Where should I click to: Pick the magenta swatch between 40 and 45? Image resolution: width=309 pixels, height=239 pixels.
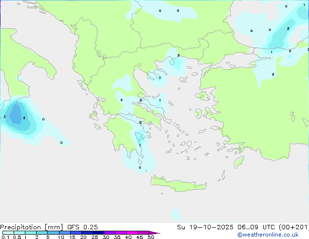tap(132, 233)
